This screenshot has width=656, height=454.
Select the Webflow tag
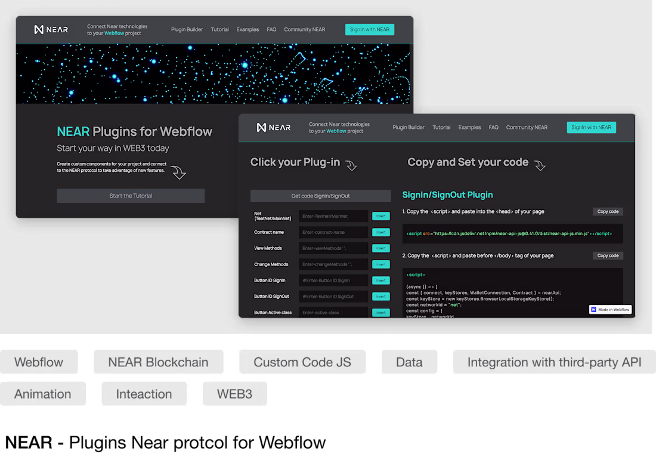coord(39,362)
